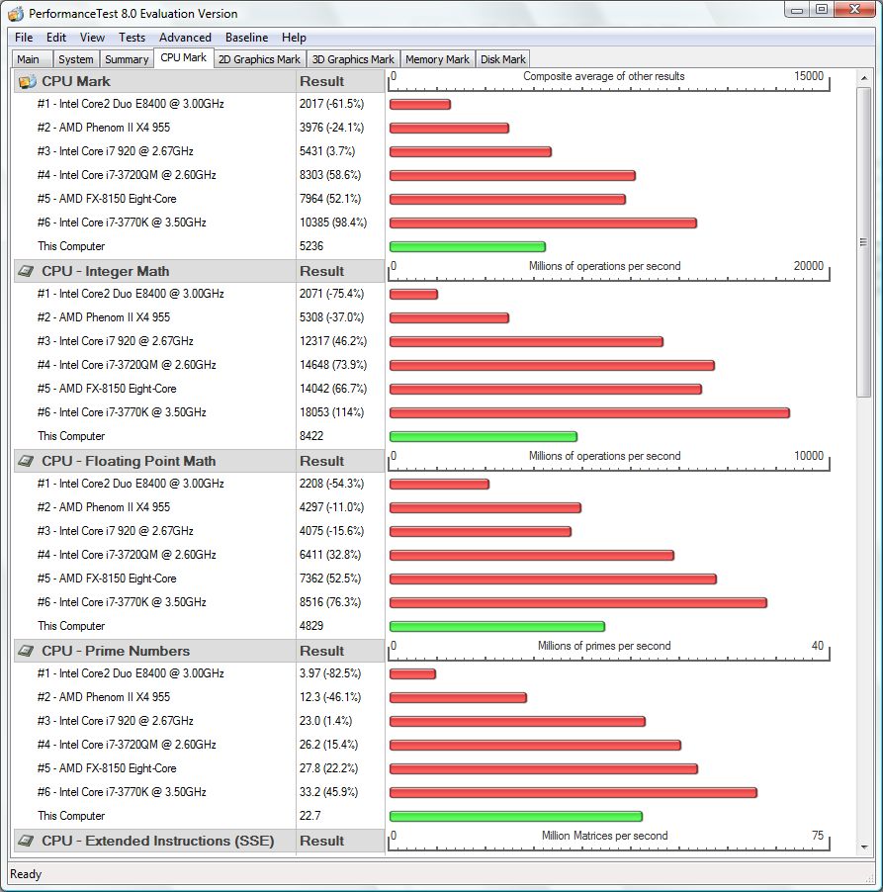Image resolution: width=883 pixels, height=892 pixels.
Task: Click the Composite average of other results label
Action: [x=603, y=76]
